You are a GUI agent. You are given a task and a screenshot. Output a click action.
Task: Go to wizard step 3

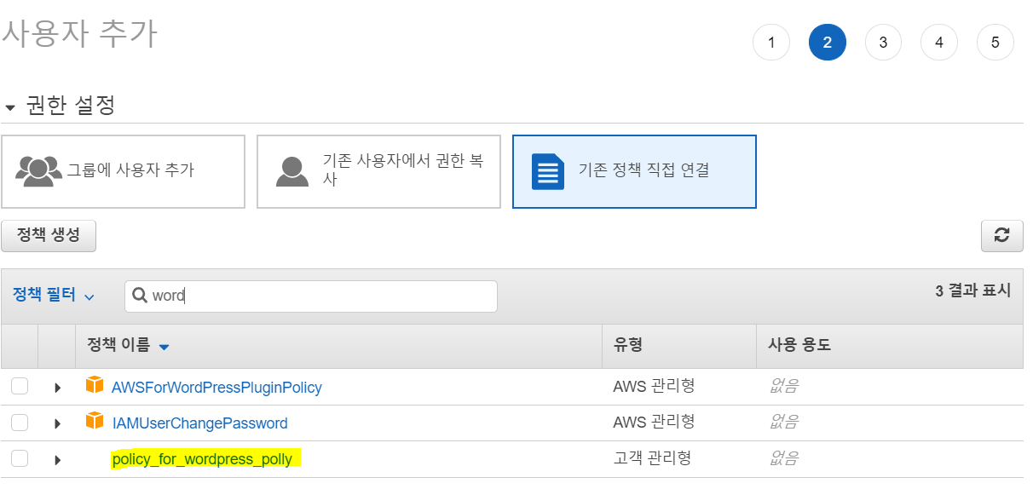click(x=883, y=43)
